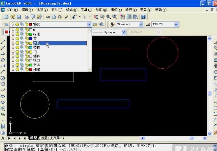This screenshot has width=217, height=151.
Task: Select the Ellipse draw tool
Action: [3, 96]
